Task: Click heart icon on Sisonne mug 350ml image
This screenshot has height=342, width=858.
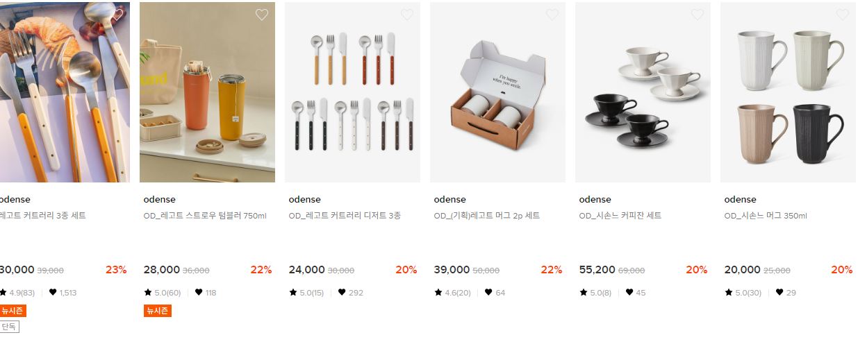Action: point(843,15)
